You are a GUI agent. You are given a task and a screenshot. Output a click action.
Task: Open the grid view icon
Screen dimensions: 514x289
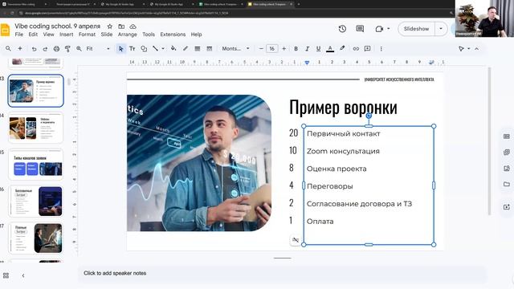pos(6,275)
